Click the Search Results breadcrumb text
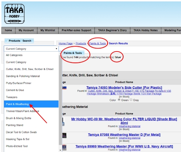This screenshot has height=152, width=181. pos(118,43)
